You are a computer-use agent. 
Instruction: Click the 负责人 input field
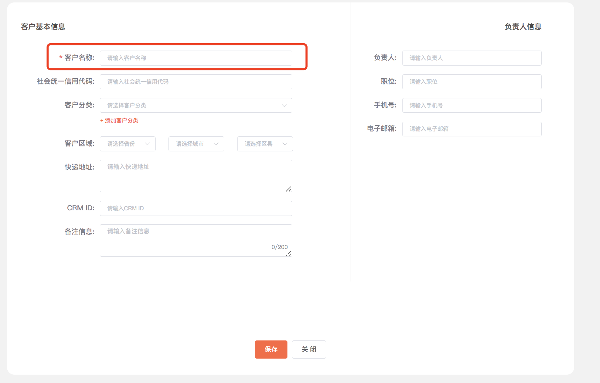point(472,58)
